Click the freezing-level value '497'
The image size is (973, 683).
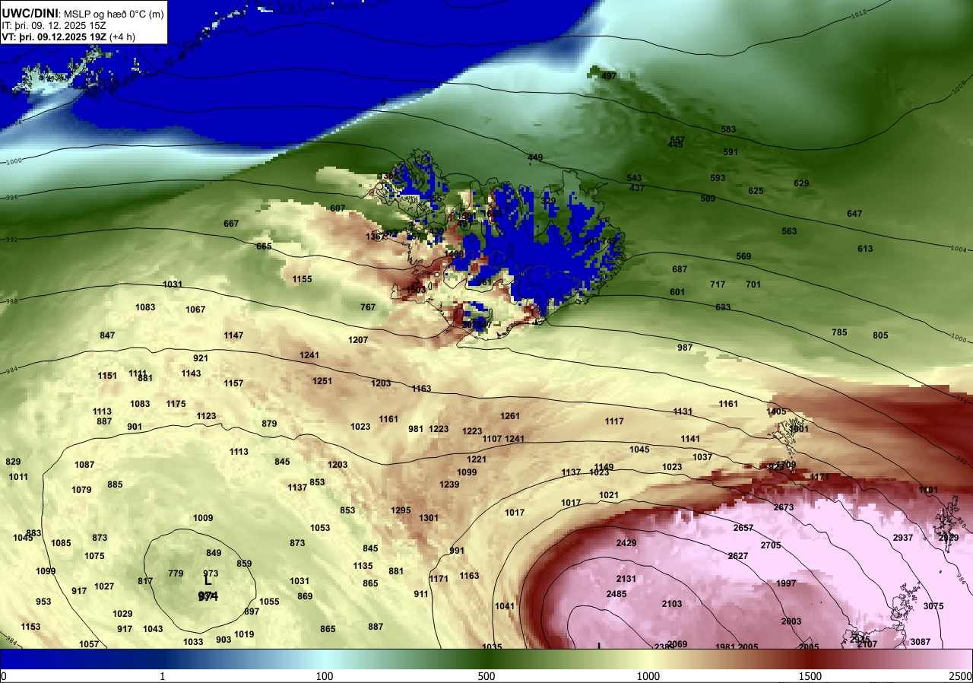coord(609,76)
